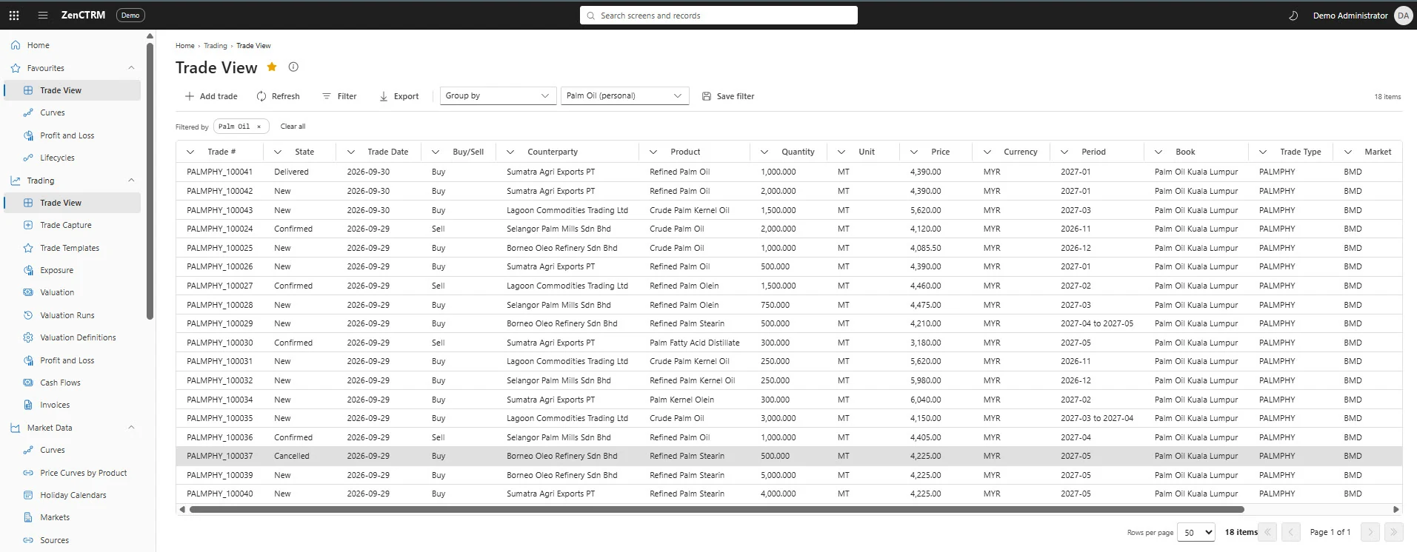Open the Palm Oil (personal) filter dropdown
Viewport: 1417px width, 552px height.
coord(624,96)
